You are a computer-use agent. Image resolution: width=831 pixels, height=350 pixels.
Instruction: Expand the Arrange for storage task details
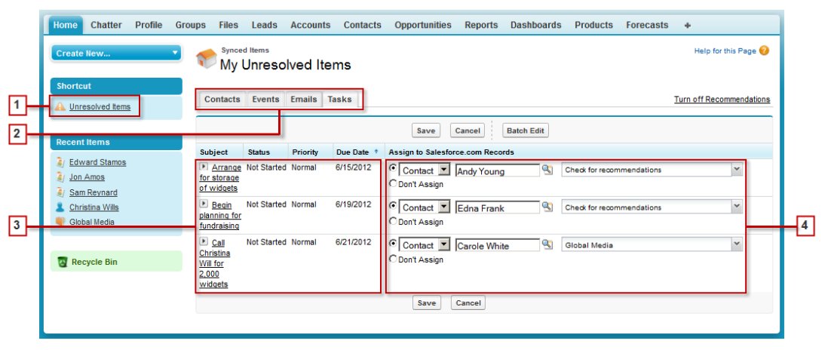click(204, 167)
